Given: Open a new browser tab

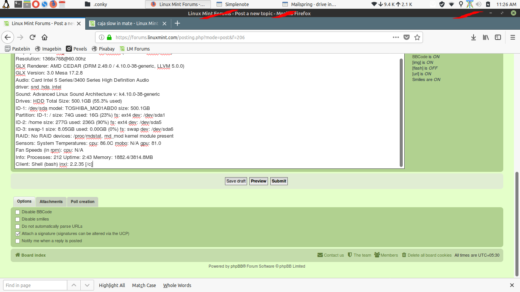Looking at the screenshot, I should [177, 23].
